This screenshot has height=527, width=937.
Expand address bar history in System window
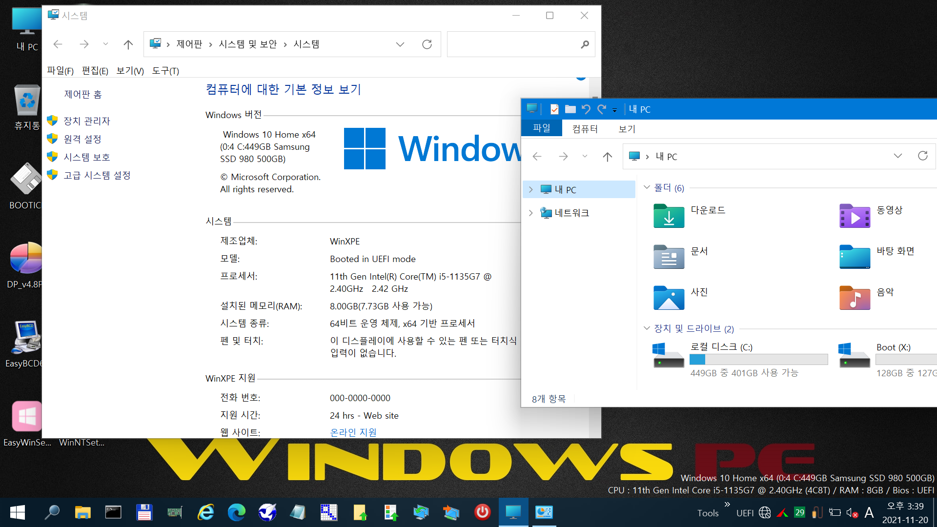pyautogui.click(x=400, y=44)
